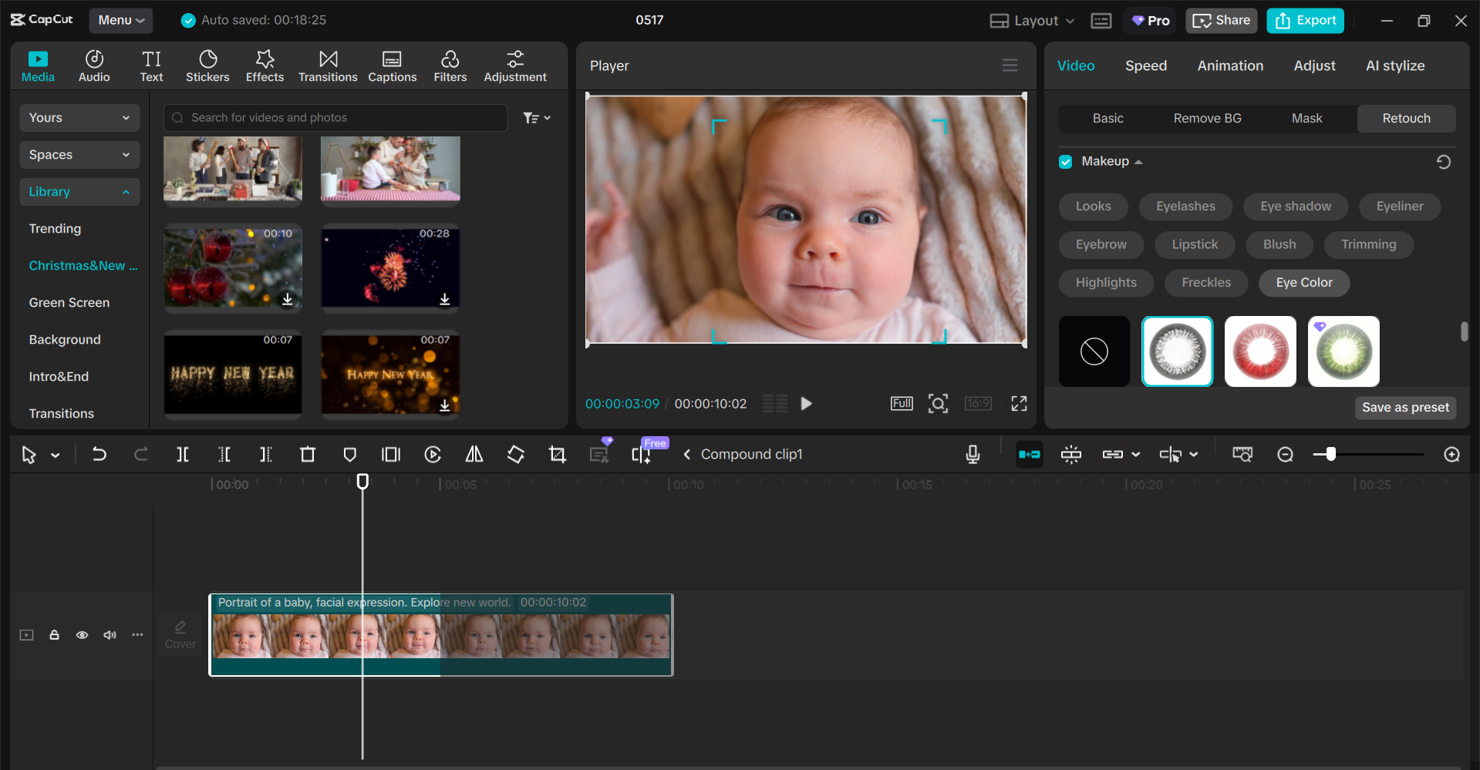Expand the Yours sources dropdown
The image size is (1480, 770).
point(79,117)
